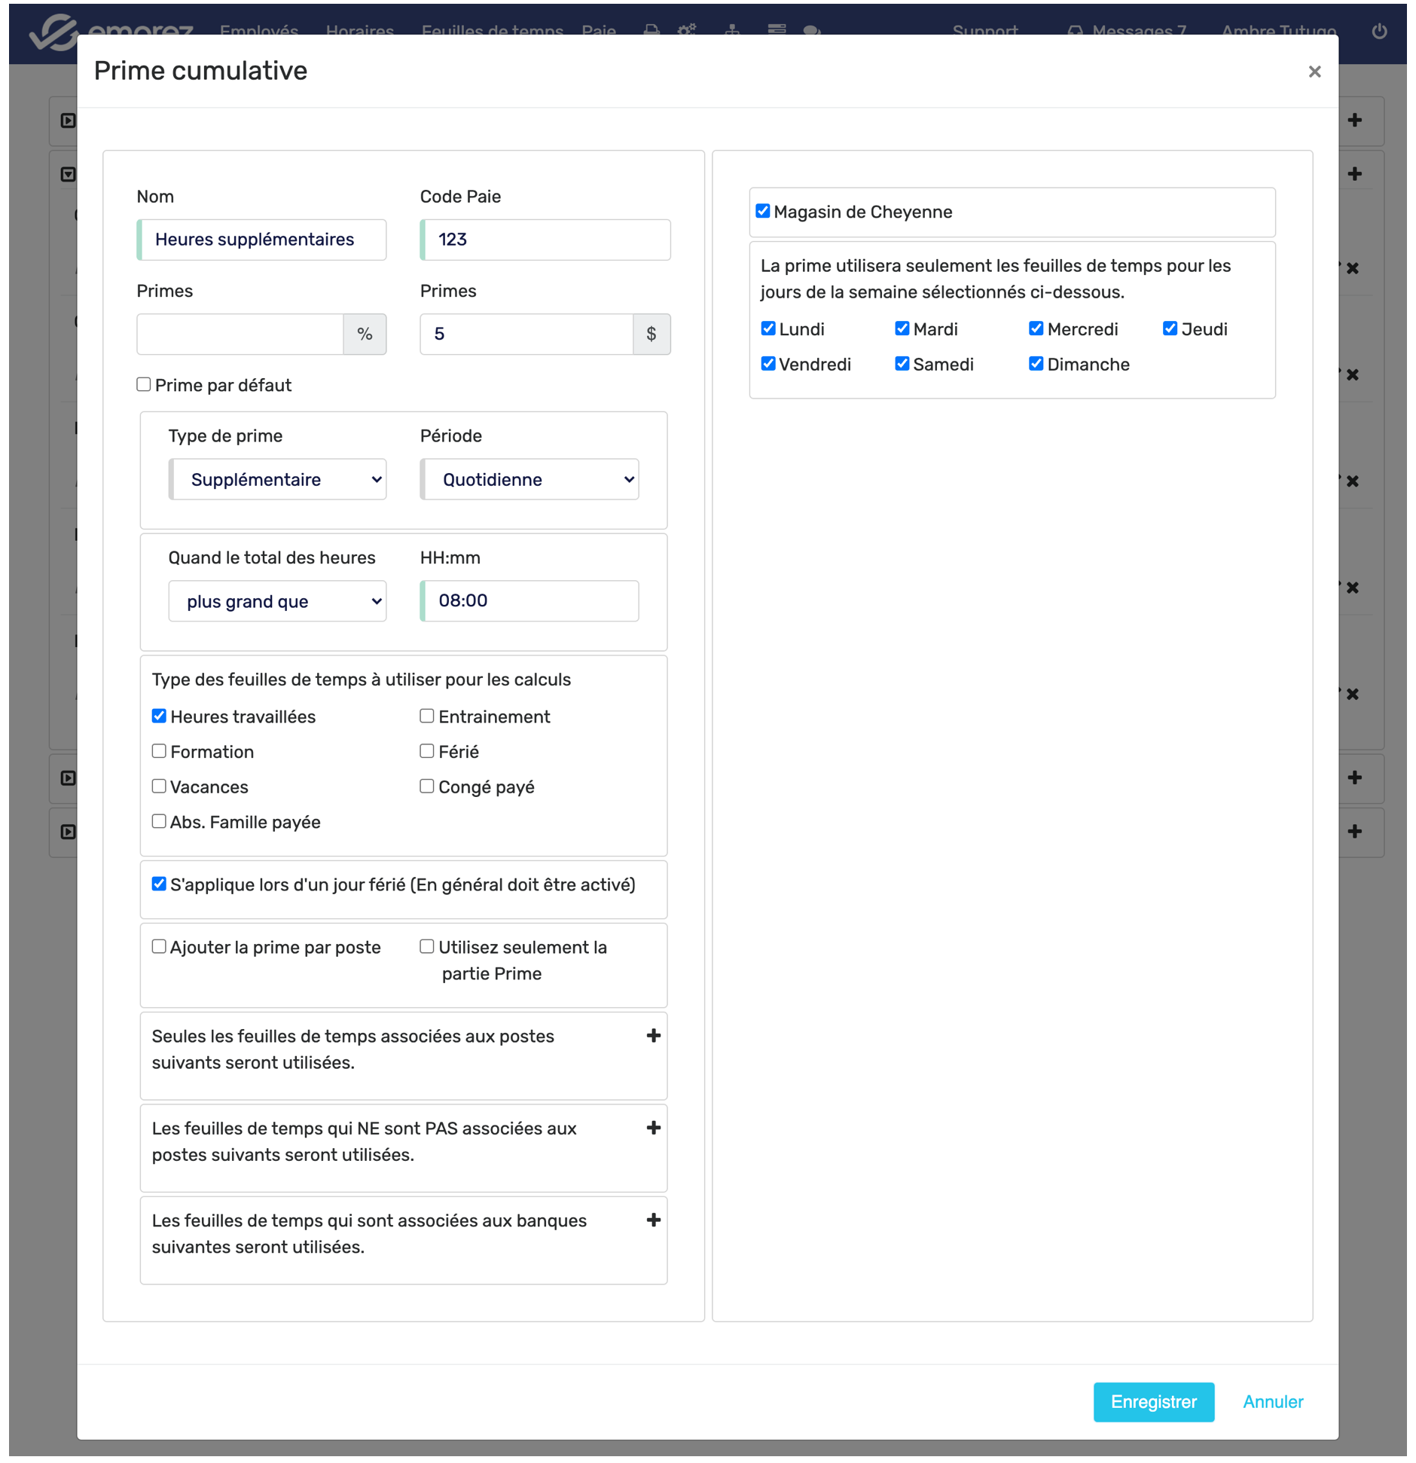This screenshot has width=1416, height=1463.
Task: Check 'Ajouter la prime par poste'
Action: coord(159,947)
